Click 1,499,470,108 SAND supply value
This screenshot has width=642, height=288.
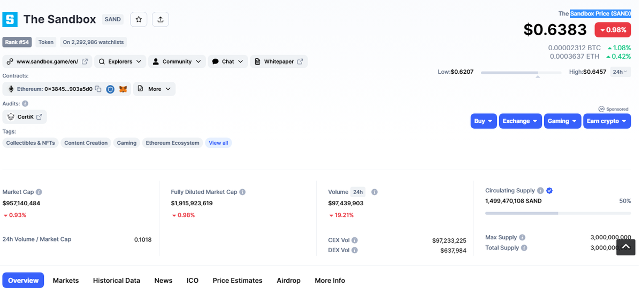(x=513, y=201)
